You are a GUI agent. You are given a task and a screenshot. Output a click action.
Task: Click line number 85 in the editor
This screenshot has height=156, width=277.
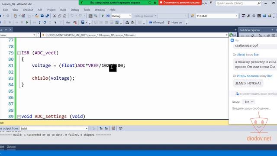tap(11, 91)
